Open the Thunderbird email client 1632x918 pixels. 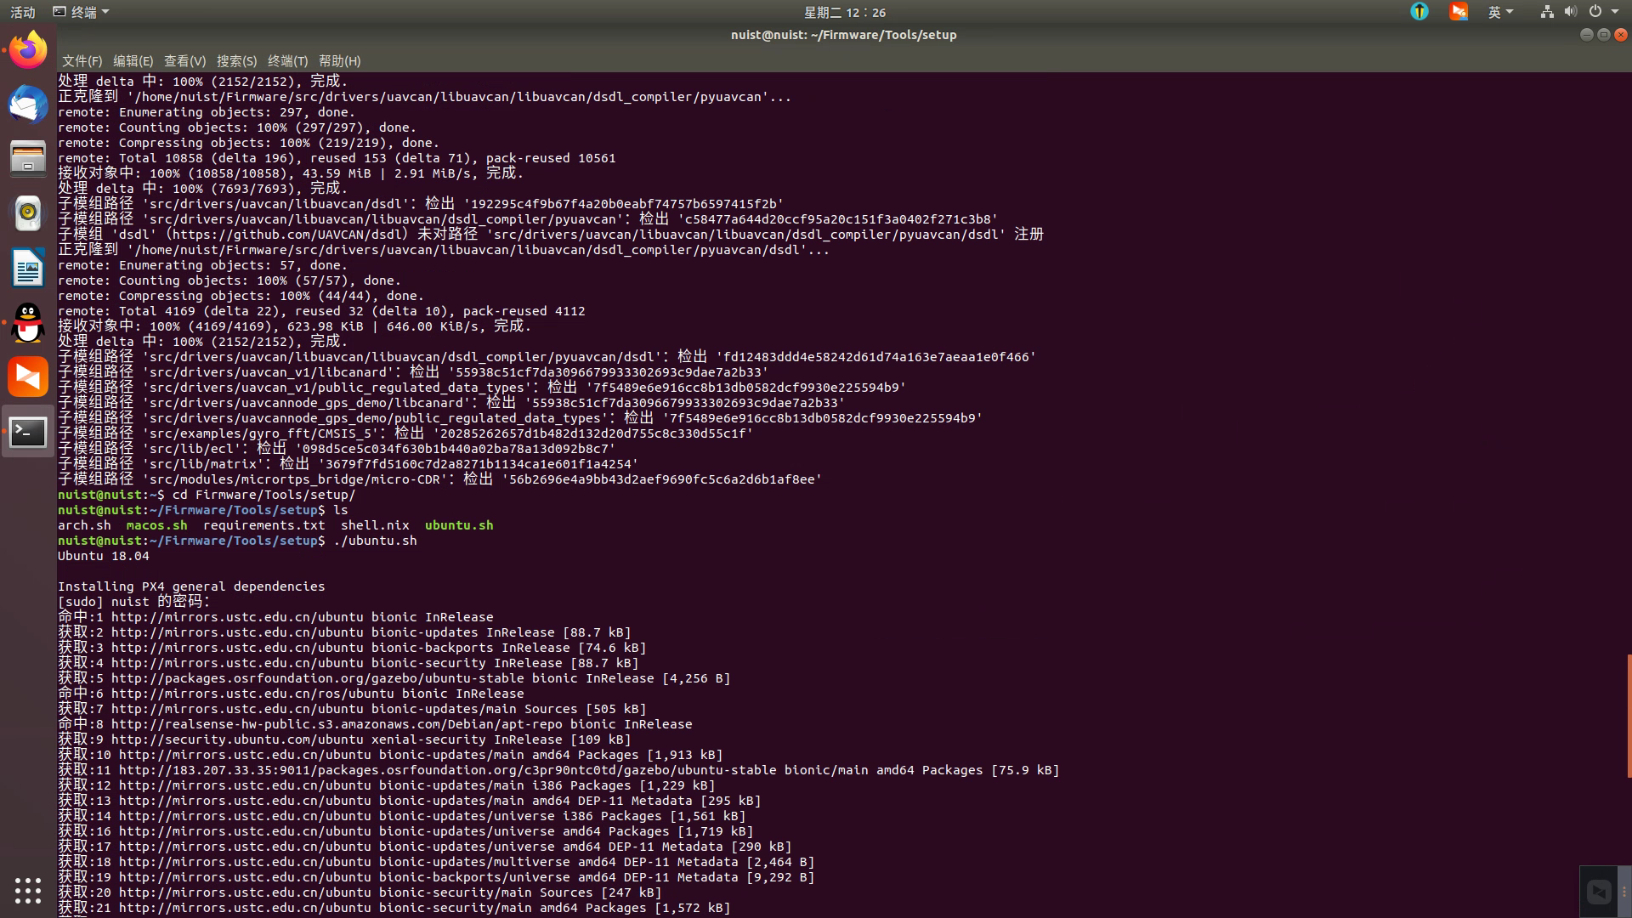[x=27, y=105]
